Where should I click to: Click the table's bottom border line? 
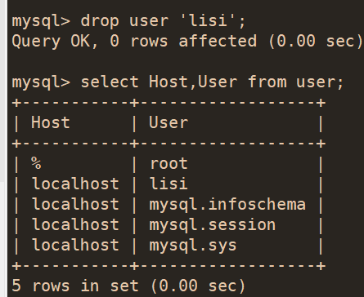[169, 266]
